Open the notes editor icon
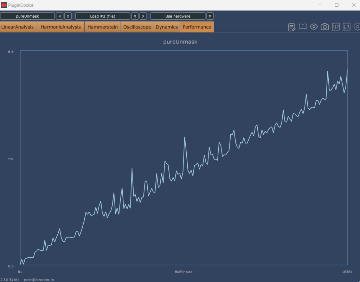The height and width of the screenshot is (282, 360). coord(291,27)
